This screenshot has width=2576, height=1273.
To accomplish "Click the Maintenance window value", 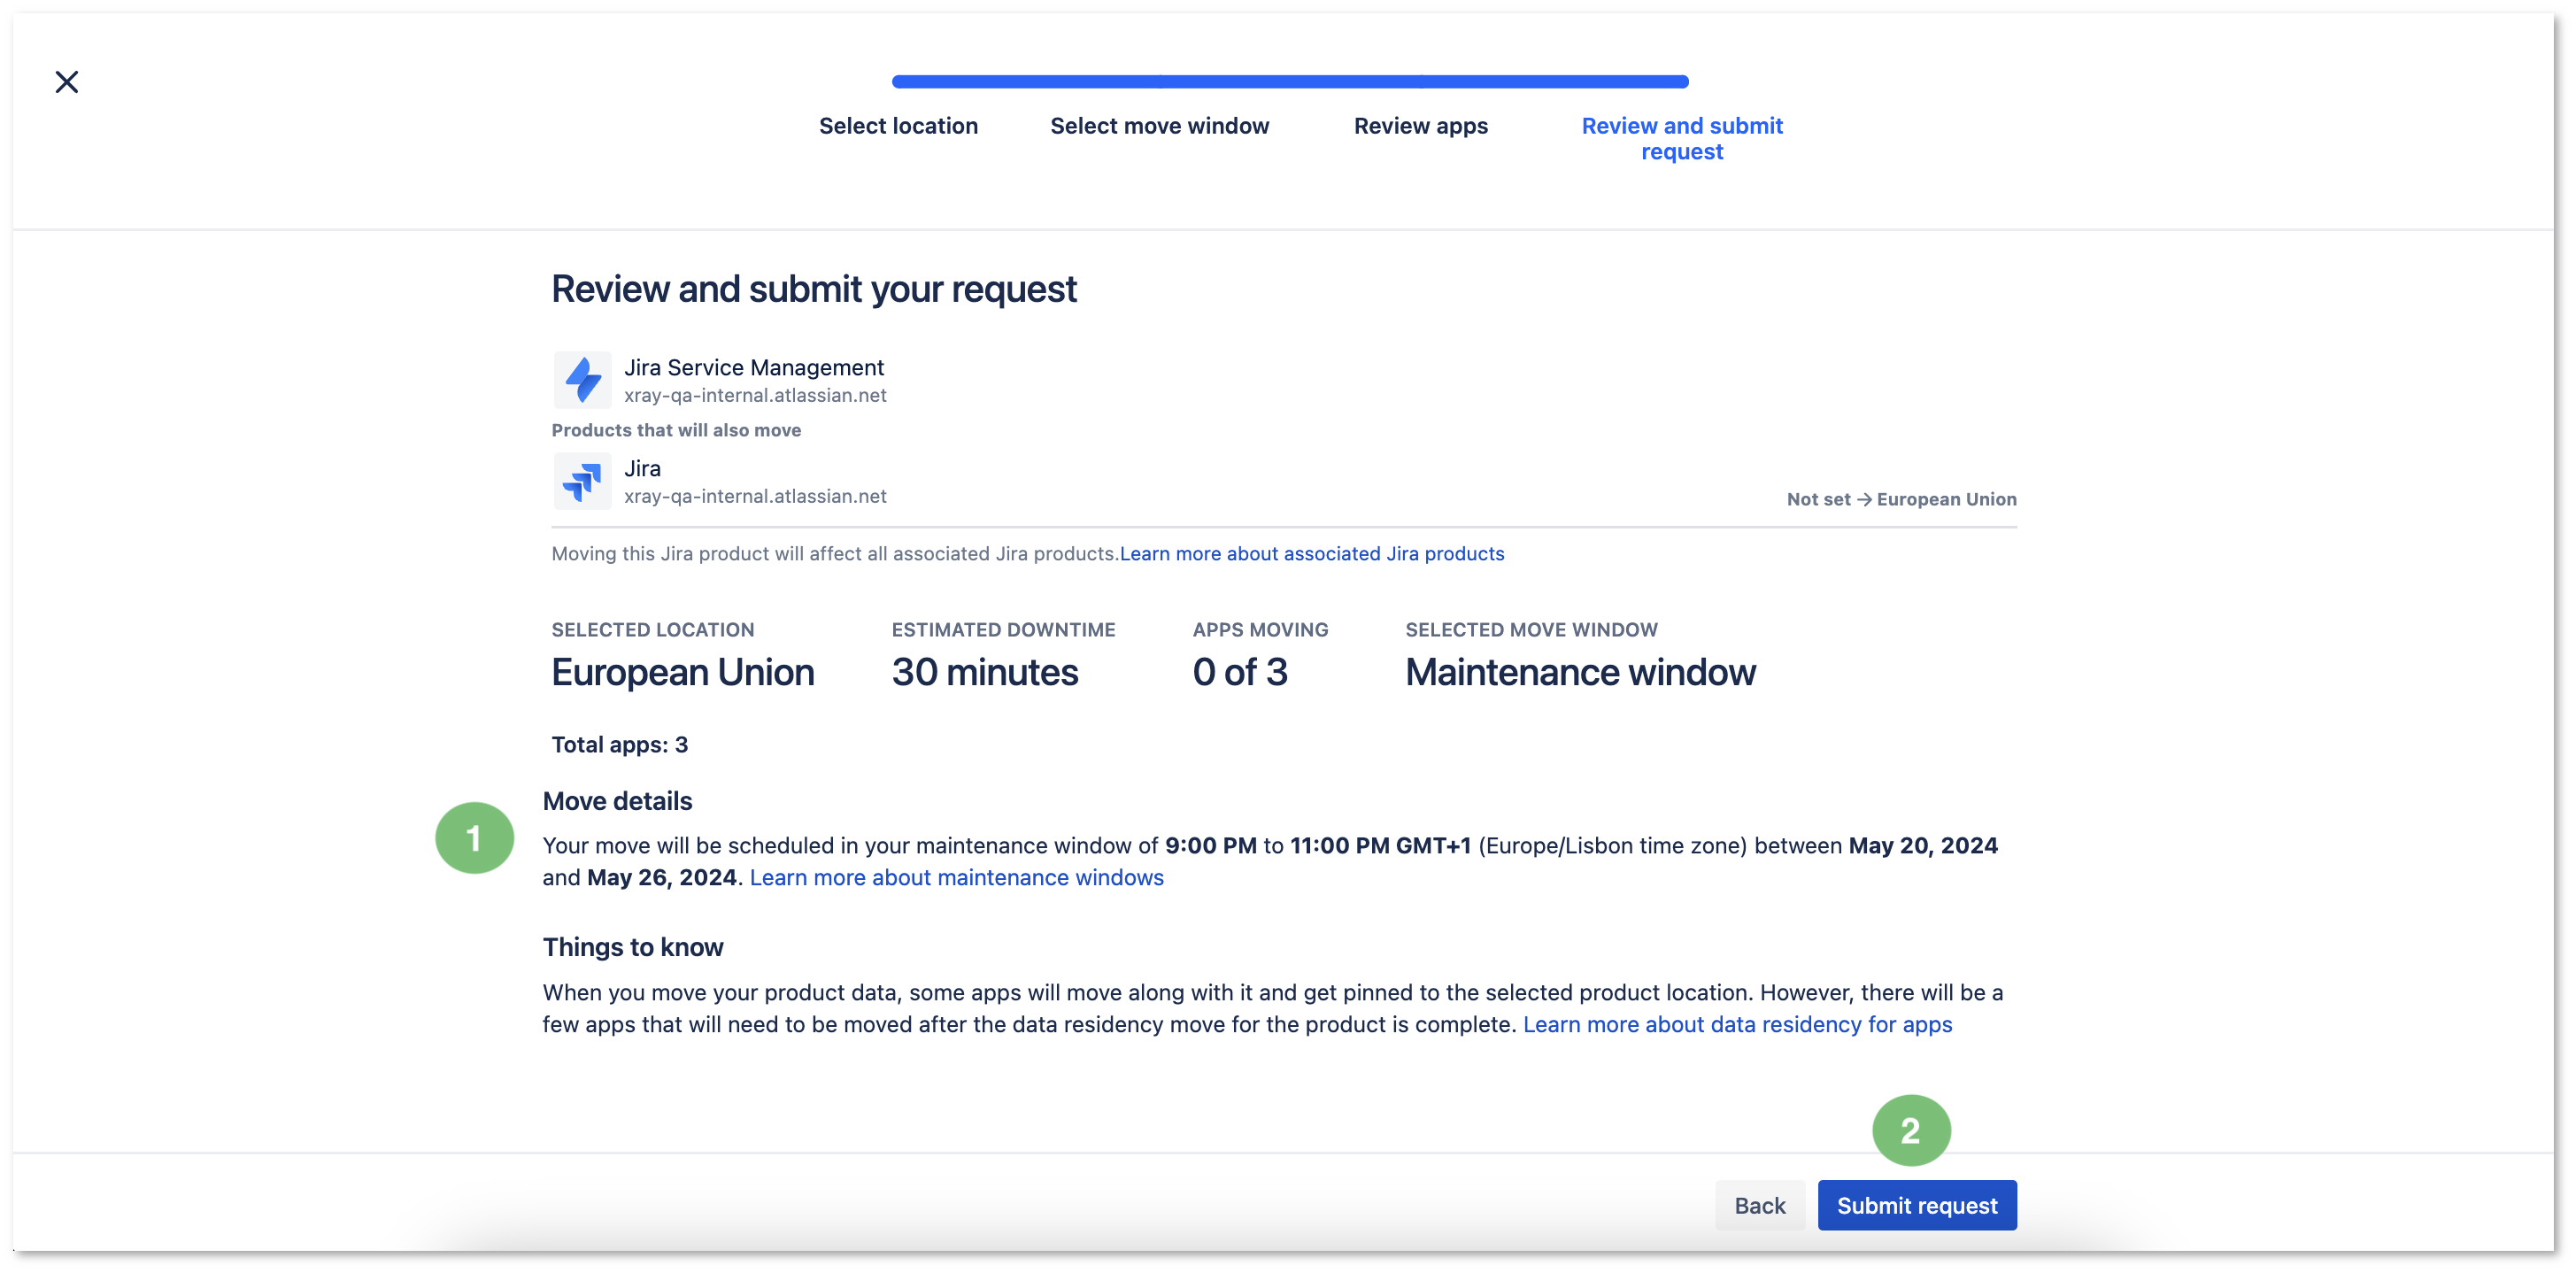I will pyautogui.click(x=1580, y=673).
